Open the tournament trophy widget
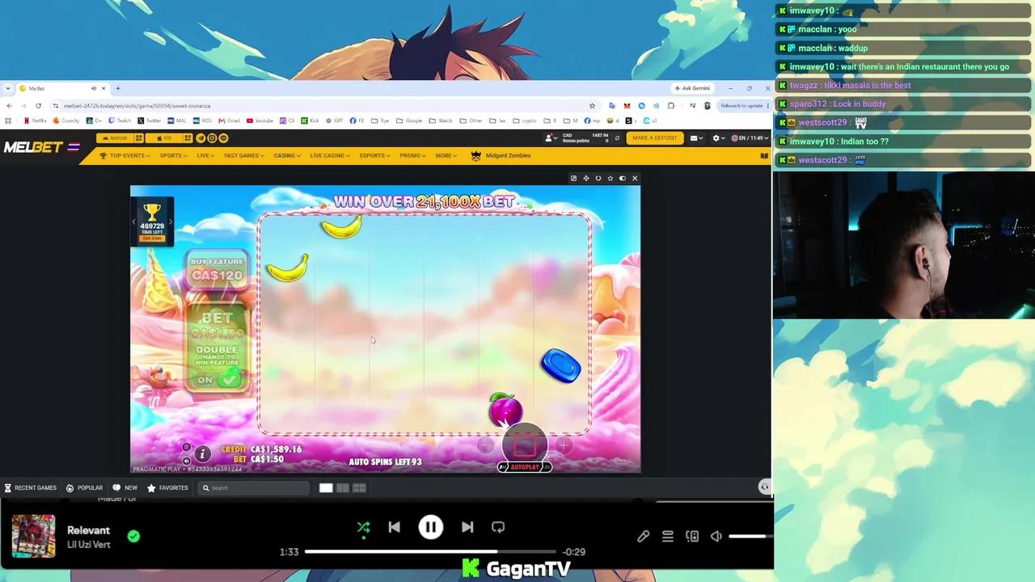Image resolution: width=1035 pixels, height=582 pixels. 152,221
